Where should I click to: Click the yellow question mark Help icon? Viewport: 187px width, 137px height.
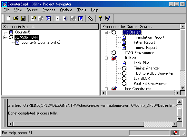[x=100, y=18]
